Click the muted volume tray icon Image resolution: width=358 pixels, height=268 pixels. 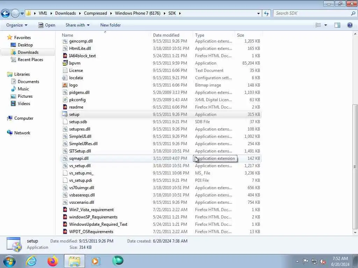323,262
